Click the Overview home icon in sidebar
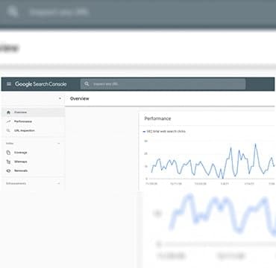Viewport: 276px width, 268px height. click(x=8, y=112)
